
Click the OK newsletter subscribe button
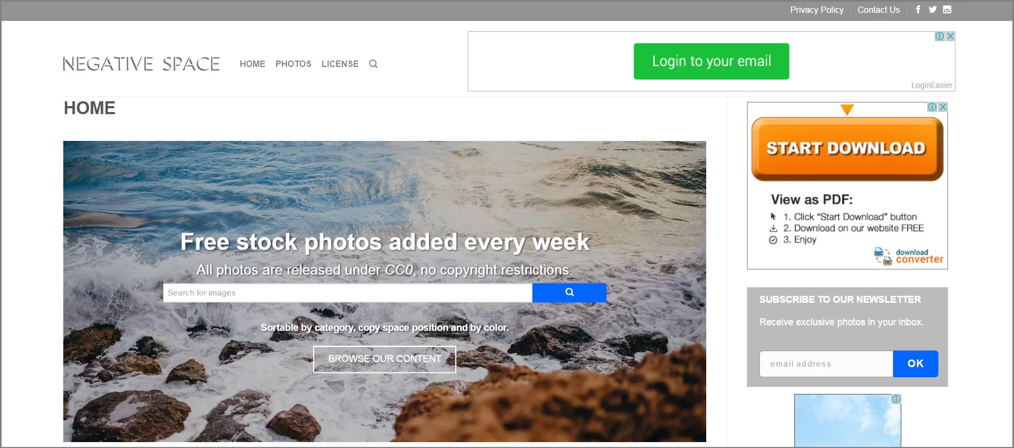tap(915, 364)
